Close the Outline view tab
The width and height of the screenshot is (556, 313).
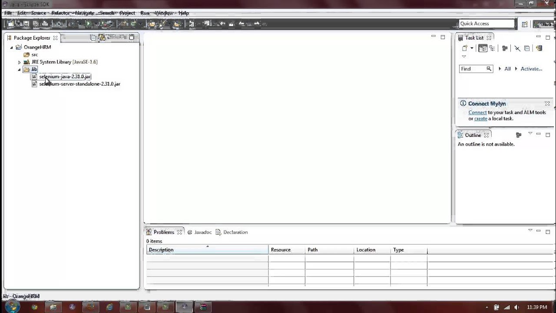pos(486,135)
